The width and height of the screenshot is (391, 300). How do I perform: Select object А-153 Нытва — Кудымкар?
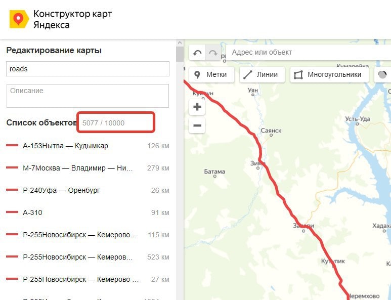click(88, 146)
